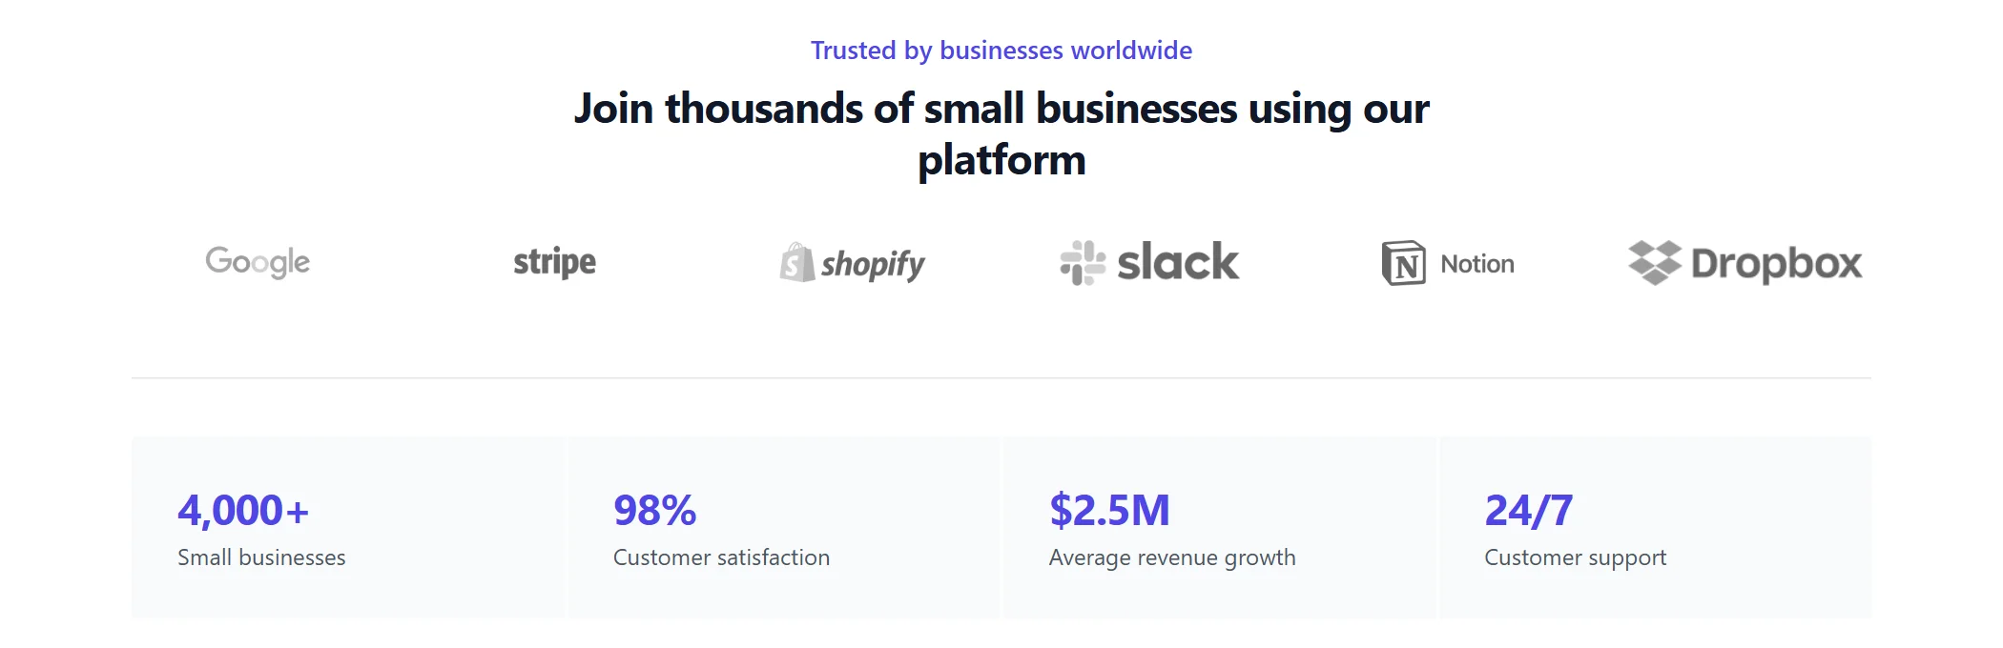Click the 'Join thousands of small businesses' heading
2003x648 pixels.
point(1001,134)
